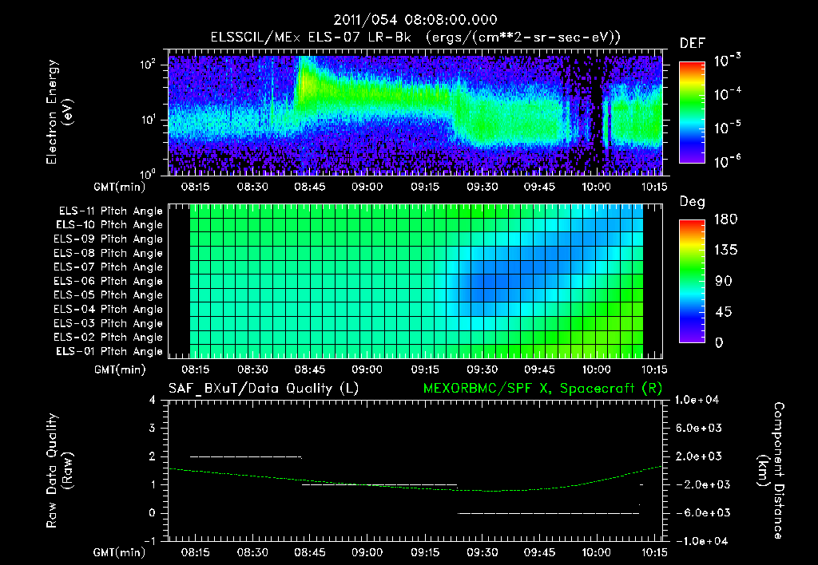
Task: Click '10:15' under the data quality plot
Action: tap(653, 552)
